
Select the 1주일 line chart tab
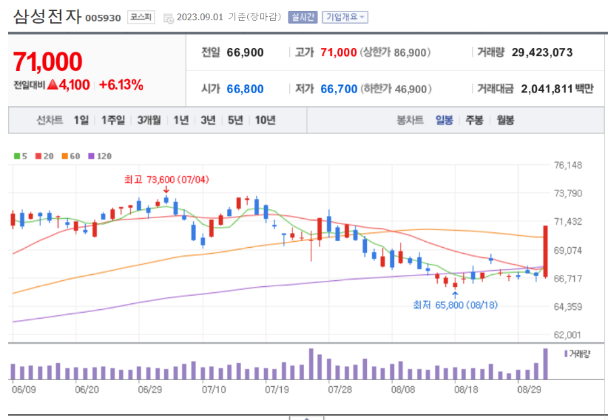(x=113, y=120)
